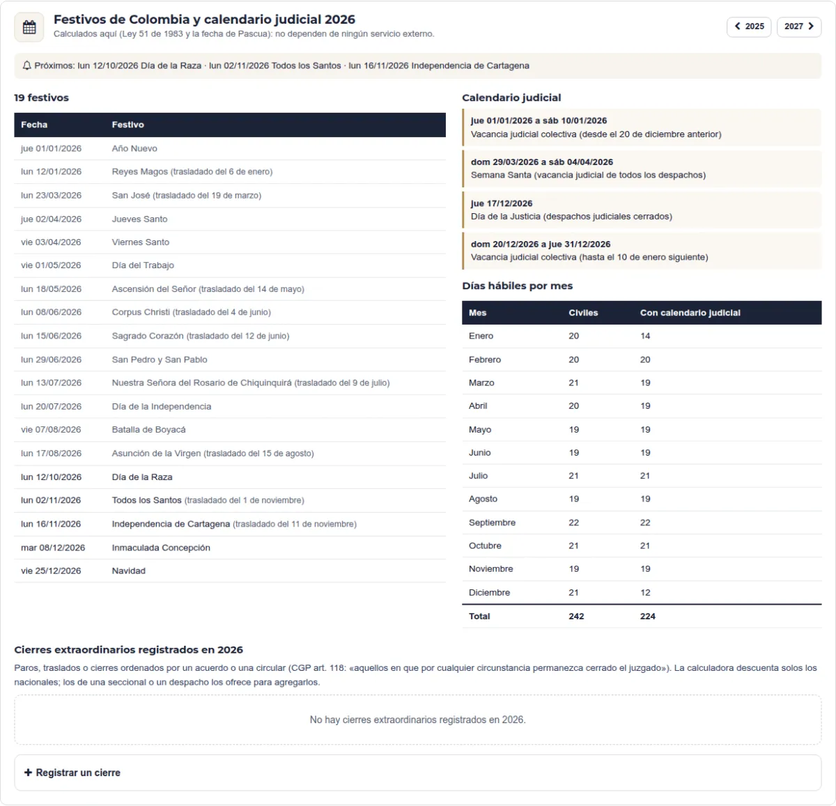Viewport: 836px width, 806px height.
Task: Click the bell icon in the Próximos banner
Action: pyautogui.click(x=27, y=65)
